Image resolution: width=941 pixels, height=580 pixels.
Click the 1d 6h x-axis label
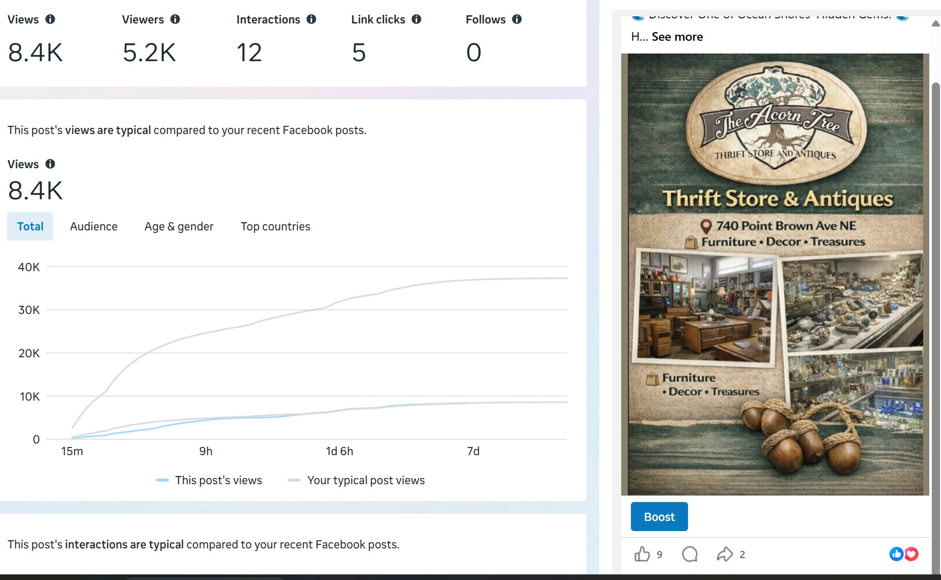pos(340,451)
